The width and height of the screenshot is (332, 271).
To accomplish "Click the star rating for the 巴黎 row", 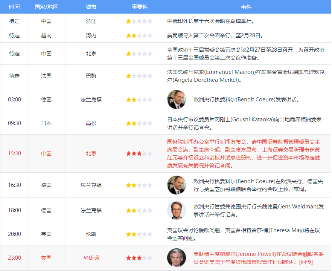I will pyautogui.click(x=139, y=76).
